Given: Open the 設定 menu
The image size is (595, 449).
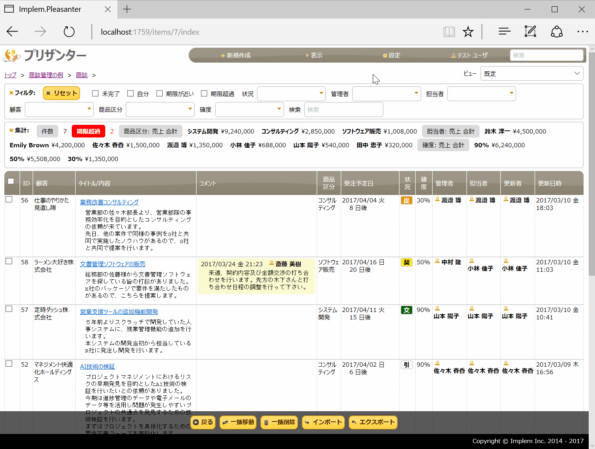Looking at the screenshot, I should [x=392, y=56].
